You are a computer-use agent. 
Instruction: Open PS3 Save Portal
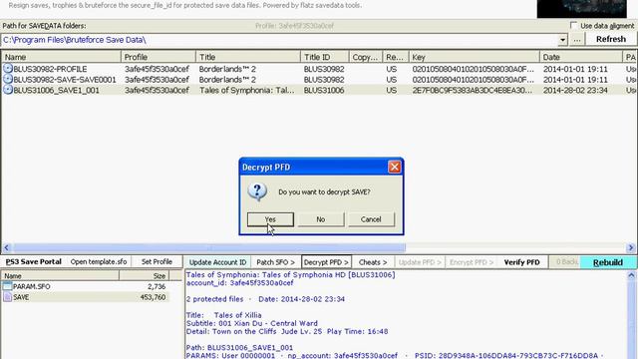point(33,261)
